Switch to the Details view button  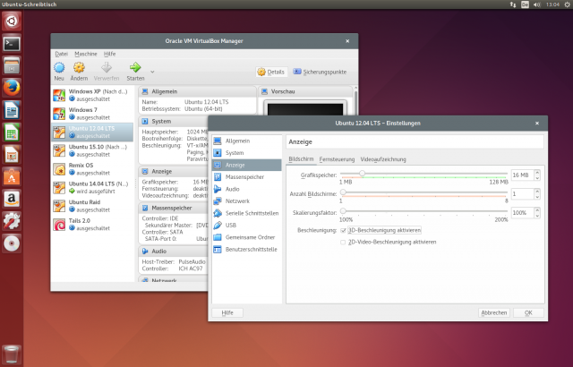[271, 72]
